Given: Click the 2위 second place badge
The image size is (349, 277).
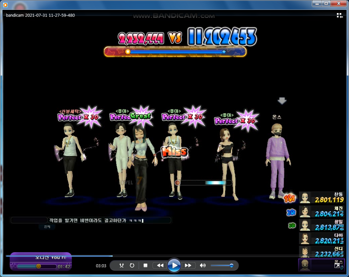Looking at the screenshot, I should 291,213.
